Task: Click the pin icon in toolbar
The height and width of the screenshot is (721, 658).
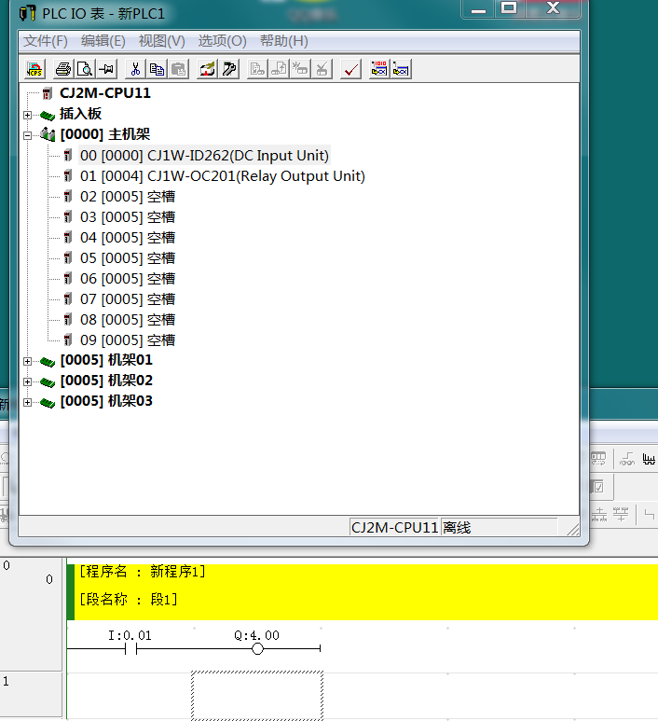Action: click(x=106, y=69)
